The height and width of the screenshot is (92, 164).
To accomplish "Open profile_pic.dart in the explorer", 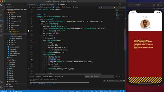I will [x=17, y=36].
